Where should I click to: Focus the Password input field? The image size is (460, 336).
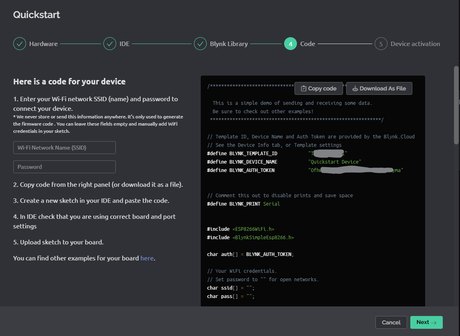pos(64,167)
